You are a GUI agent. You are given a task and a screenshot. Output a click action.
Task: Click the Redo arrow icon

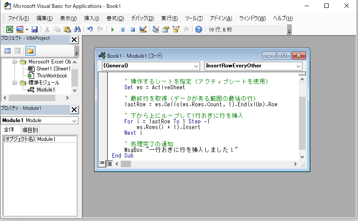100,29
